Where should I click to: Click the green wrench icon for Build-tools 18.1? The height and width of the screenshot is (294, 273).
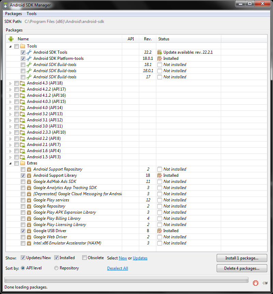coord(29,65)
